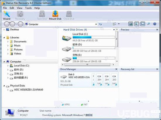Select drive (E:) in the tree
Viewport: 161px width, 120px height.
[18, 74]
